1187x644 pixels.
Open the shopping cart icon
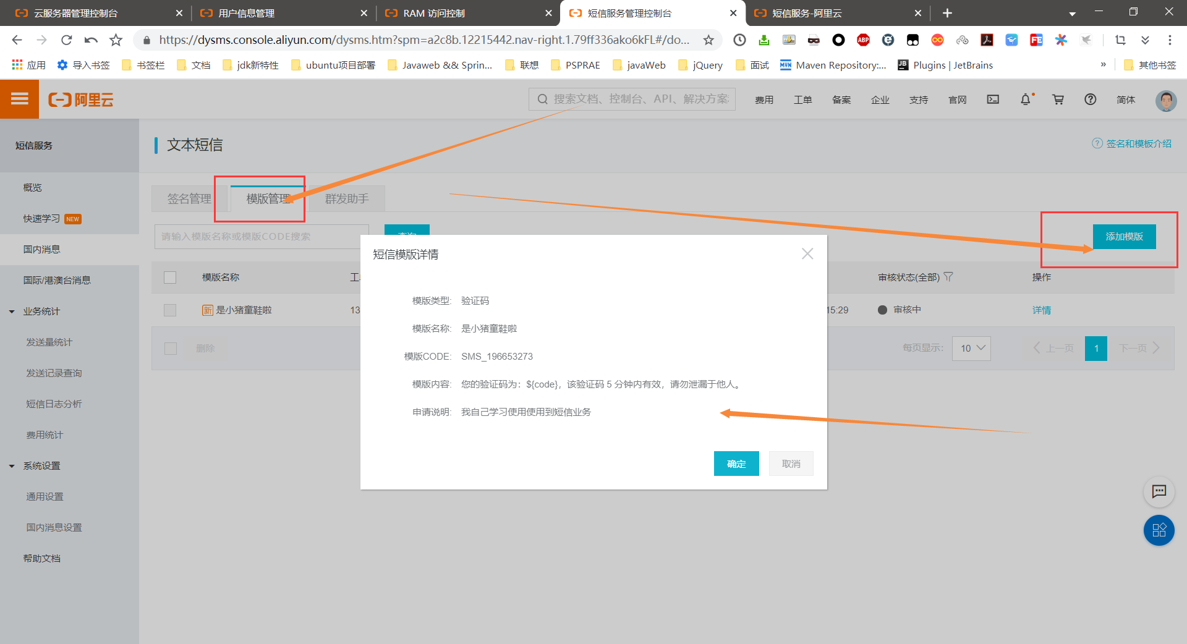[x=1058, y=100]
